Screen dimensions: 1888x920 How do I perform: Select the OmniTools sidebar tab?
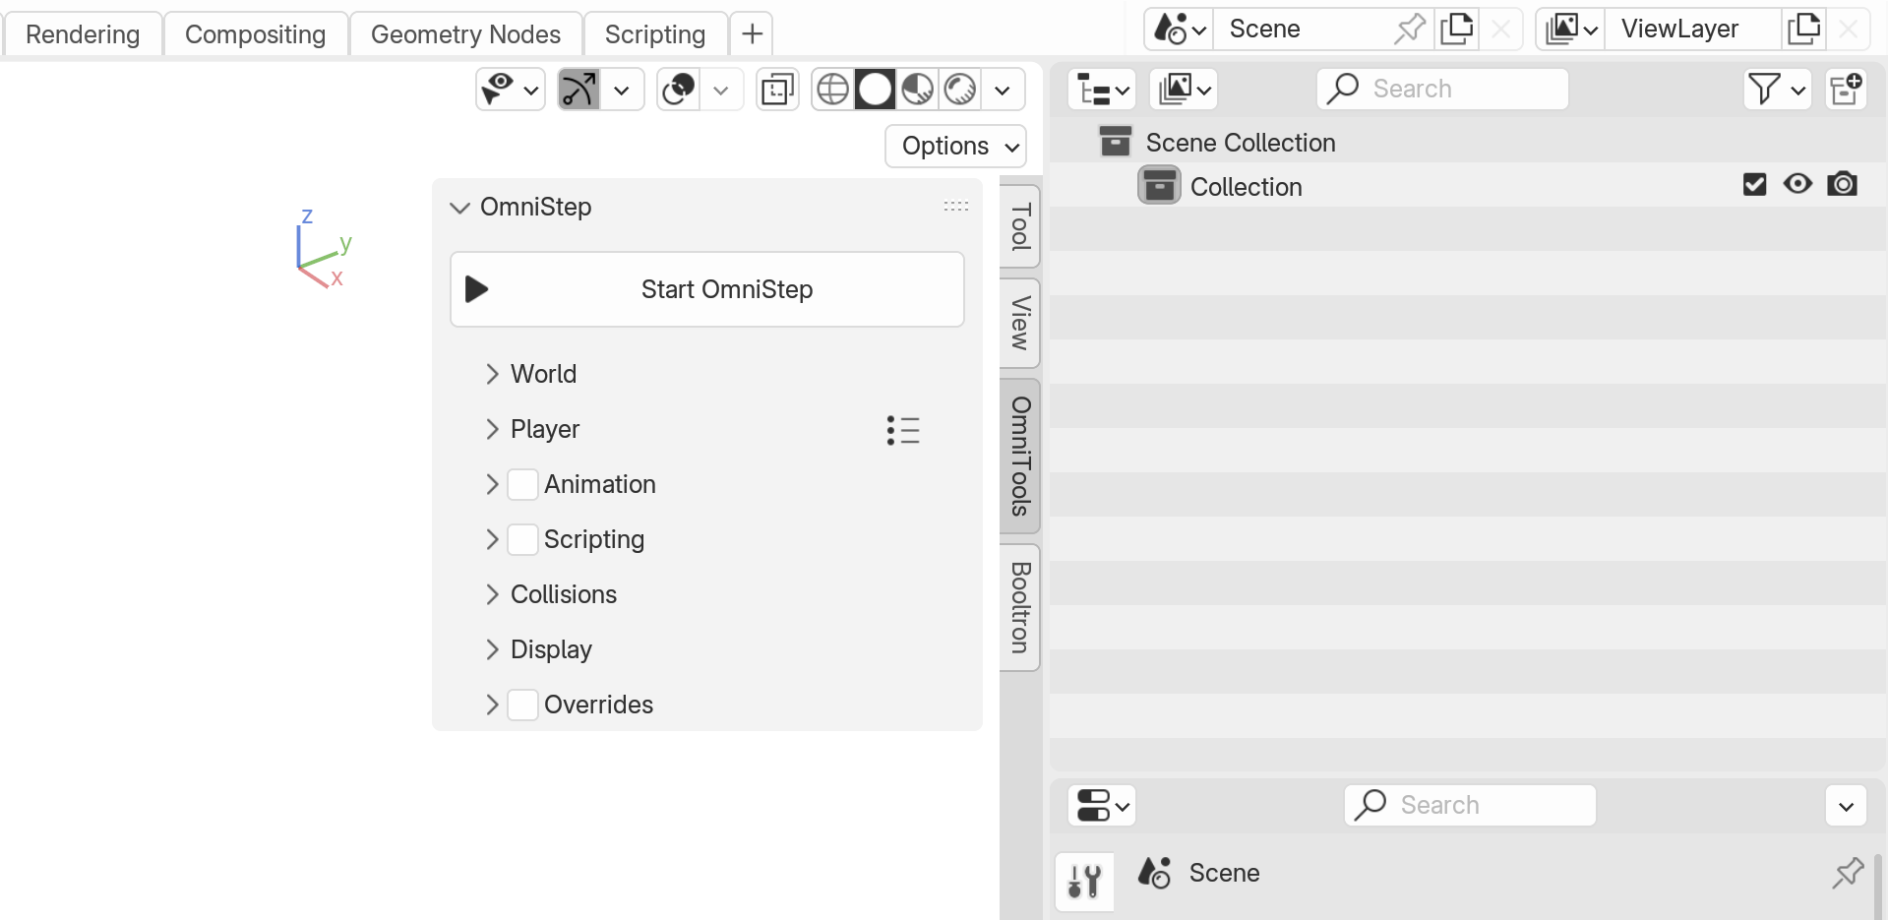1020,457
